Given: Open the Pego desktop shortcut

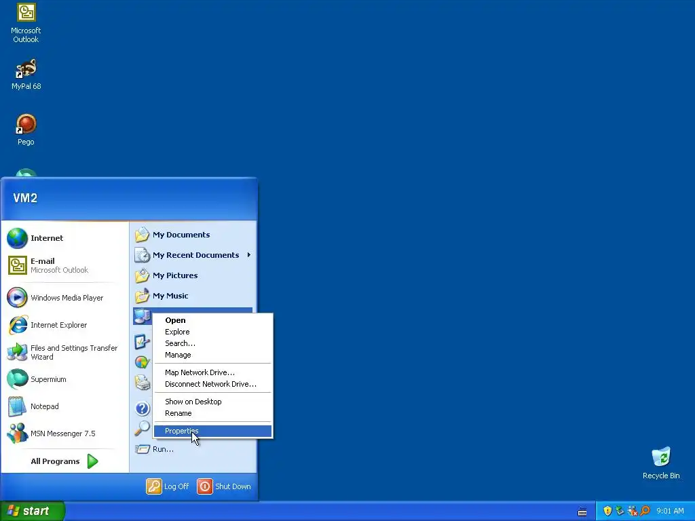Looking at the screenshot, I should pyautogui.click(x=26, y=130).
